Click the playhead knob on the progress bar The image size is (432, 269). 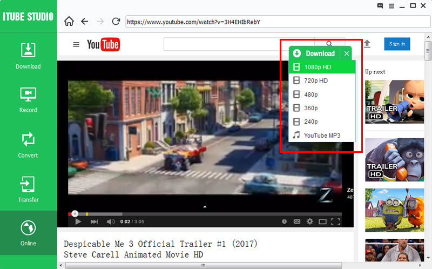coord(75,213)
